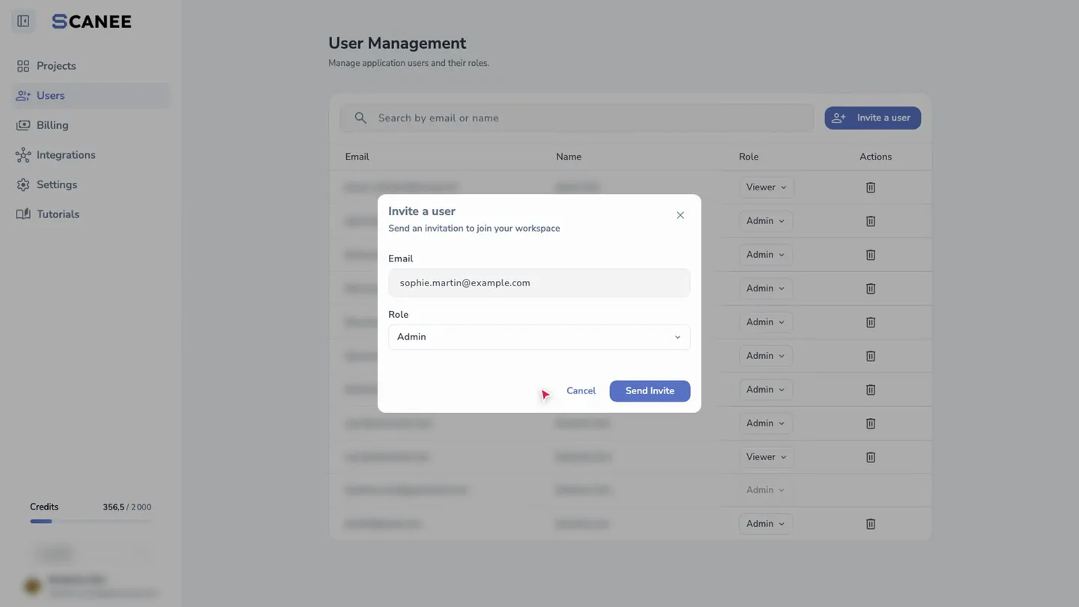Cancel the invitation
Viewport: 1079px width, 607px height.
click(581, 391)
